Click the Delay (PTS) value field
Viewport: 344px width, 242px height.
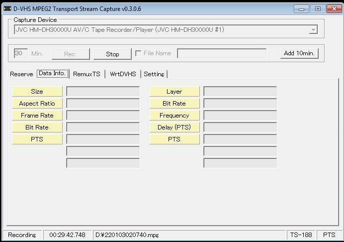[x=240, y=127]
